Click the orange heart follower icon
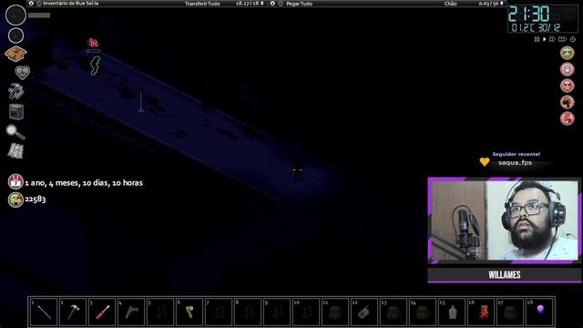583x328 pixels. [485, 162]
